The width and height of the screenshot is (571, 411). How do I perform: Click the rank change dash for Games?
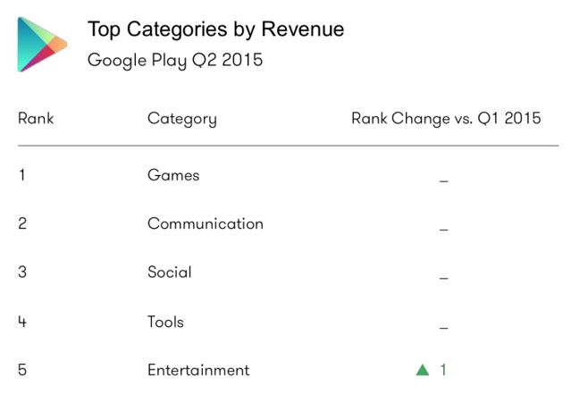[443, 181]
